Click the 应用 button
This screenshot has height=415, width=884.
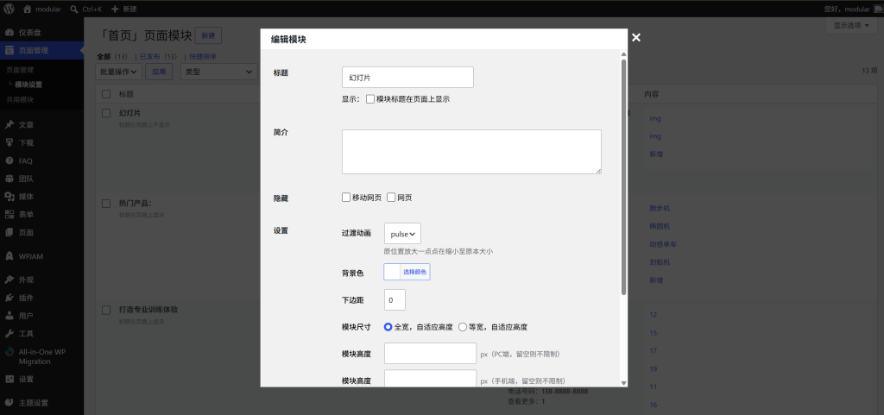pos(159,72)
